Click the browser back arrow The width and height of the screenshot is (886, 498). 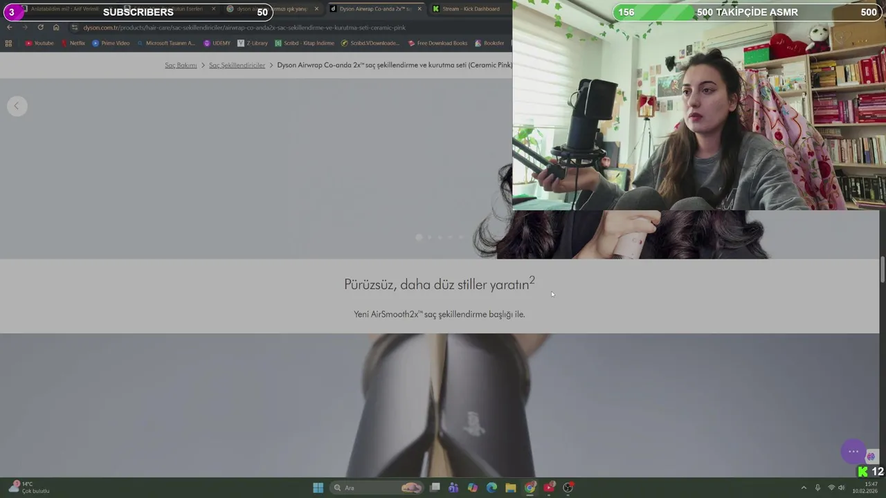[x=9, y=28]
